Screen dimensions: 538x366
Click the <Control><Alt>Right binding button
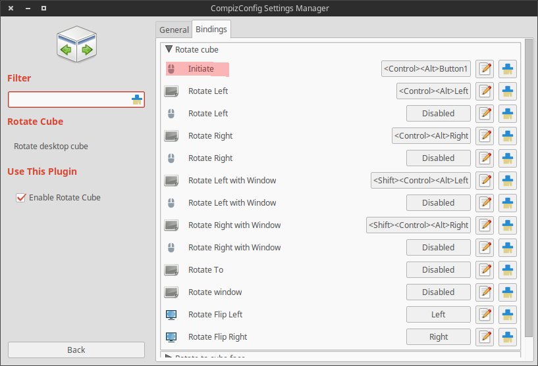(x=431, y=136)
